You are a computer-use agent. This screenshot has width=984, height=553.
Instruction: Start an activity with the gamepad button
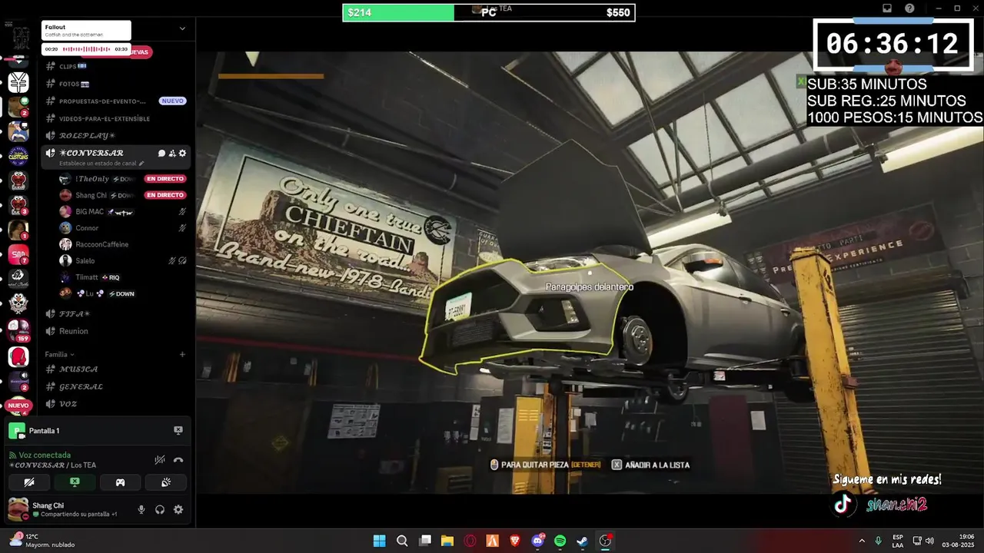[121, 482]
